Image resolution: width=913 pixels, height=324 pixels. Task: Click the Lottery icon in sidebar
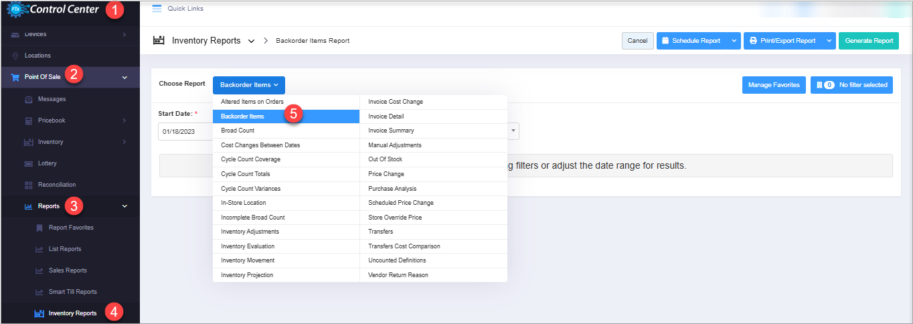coord(28,163)
